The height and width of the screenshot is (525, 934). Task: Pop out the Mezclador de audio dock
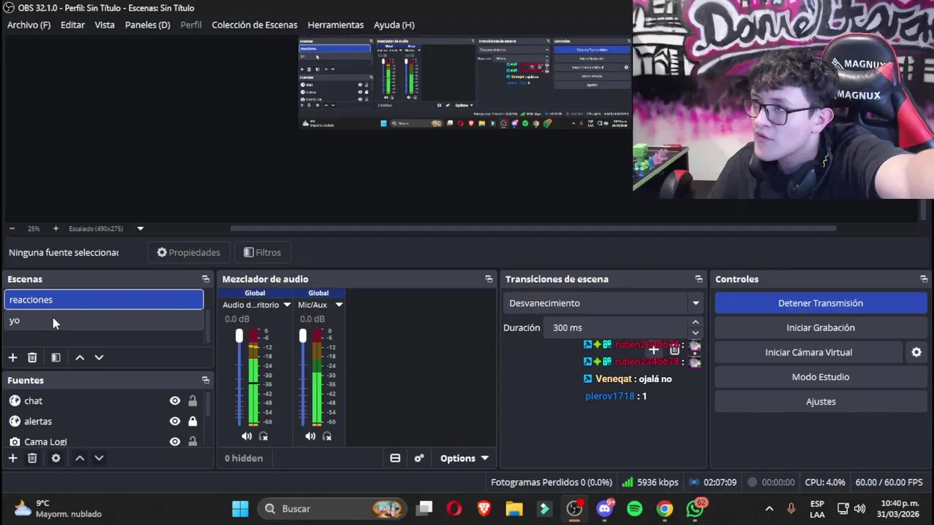point(489,279)
